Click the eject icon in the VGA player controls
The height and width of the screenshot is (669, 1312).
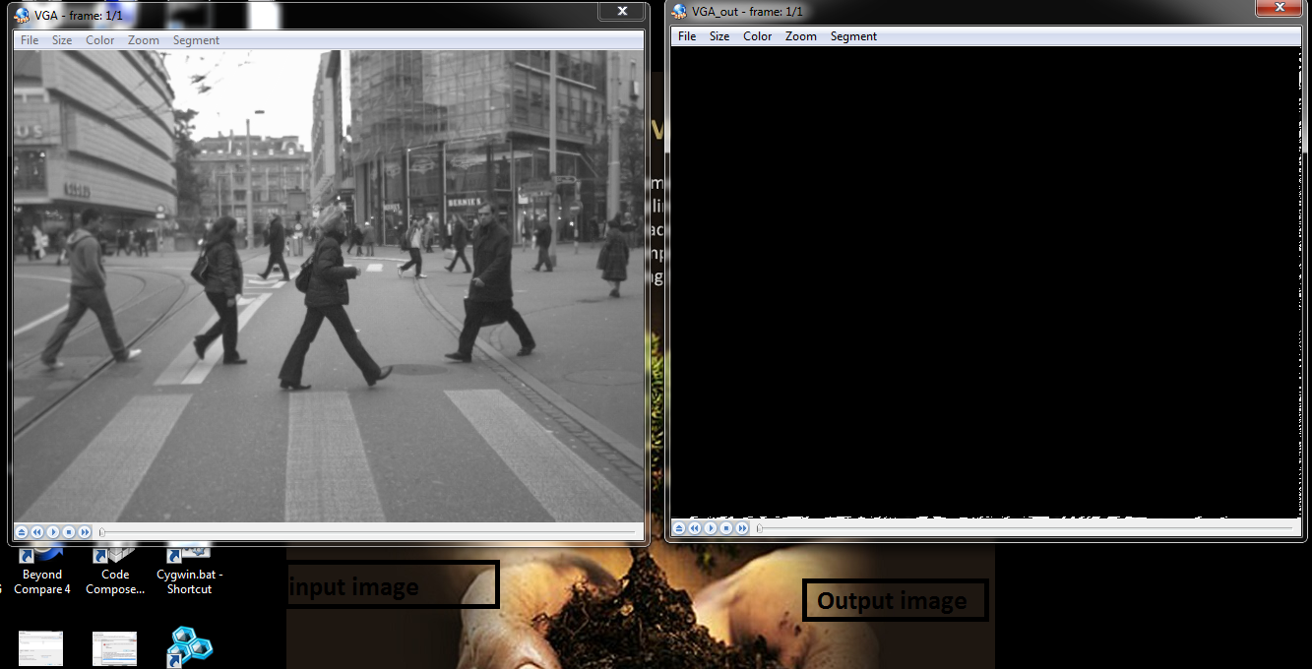click(21, 531)
